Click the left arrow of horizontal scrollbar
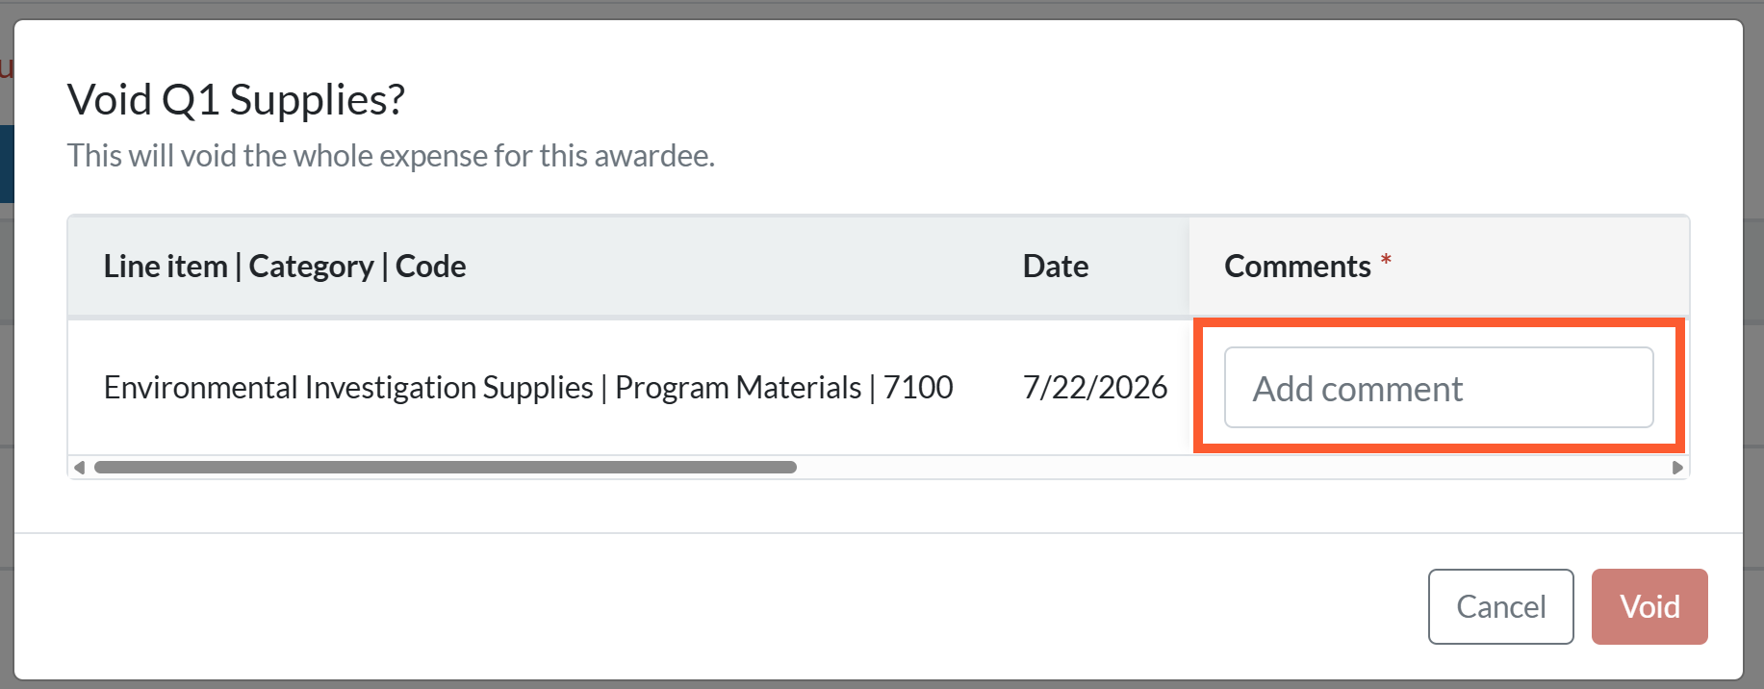This screenshot has height=689, width=1764. click(x=80, y=468)
